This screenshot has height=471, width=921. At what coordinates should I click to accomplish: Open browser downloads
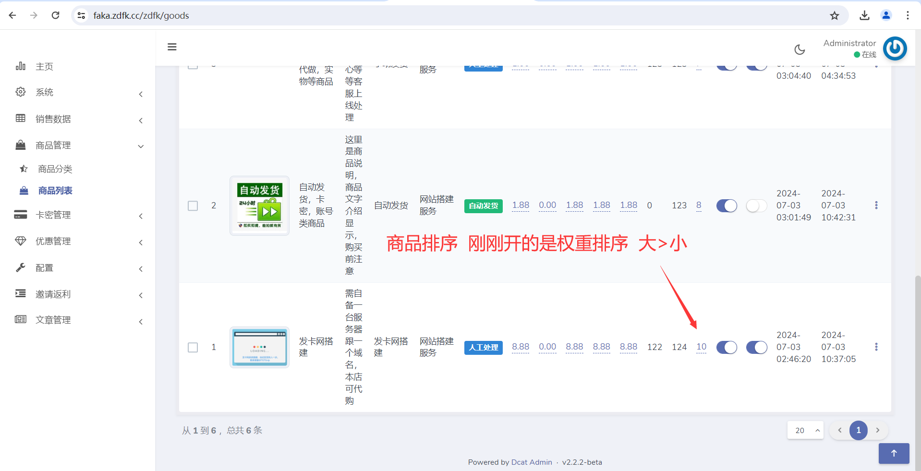point(864,15)
